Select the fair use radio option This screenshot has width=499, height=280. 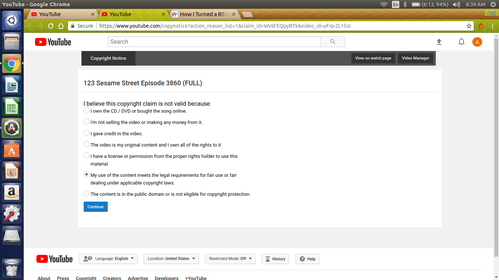[x=87, y=174]
